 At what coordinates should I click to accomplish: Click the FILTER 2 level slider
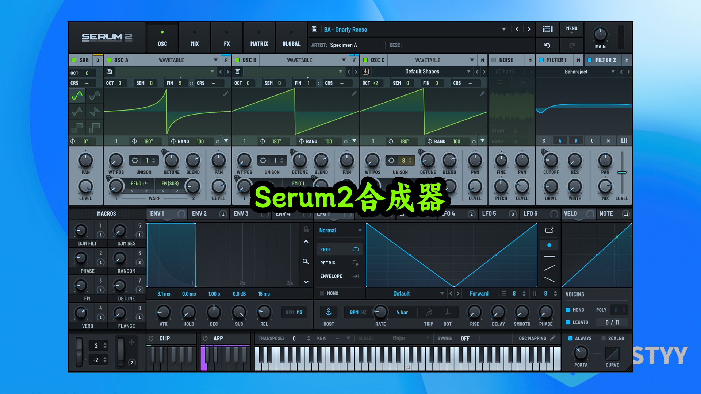pyautogui.click(x=622, y=172)
